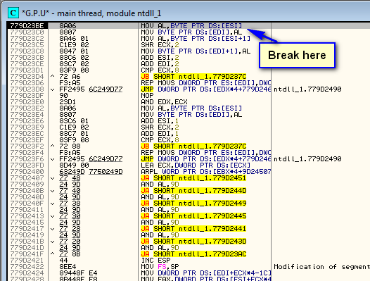This screenshot has width=370, height=281.
Task: Select comment 'Modification of segment'
Action: (x=321, y=267)
